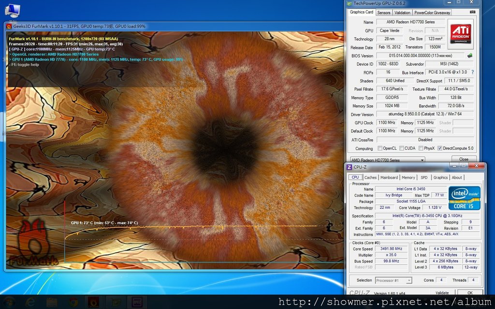Click the GPU value Cape Verde
495x309 pixels.
(389, 30)
